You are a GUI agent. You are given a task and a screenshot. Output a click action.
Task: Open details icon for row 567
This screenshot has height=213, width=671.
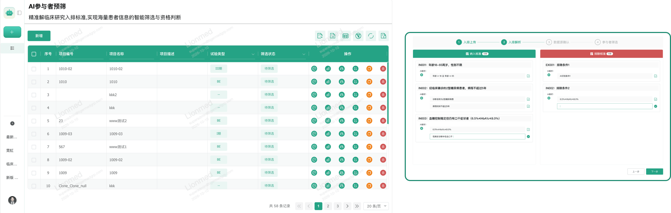pos(314,147)
